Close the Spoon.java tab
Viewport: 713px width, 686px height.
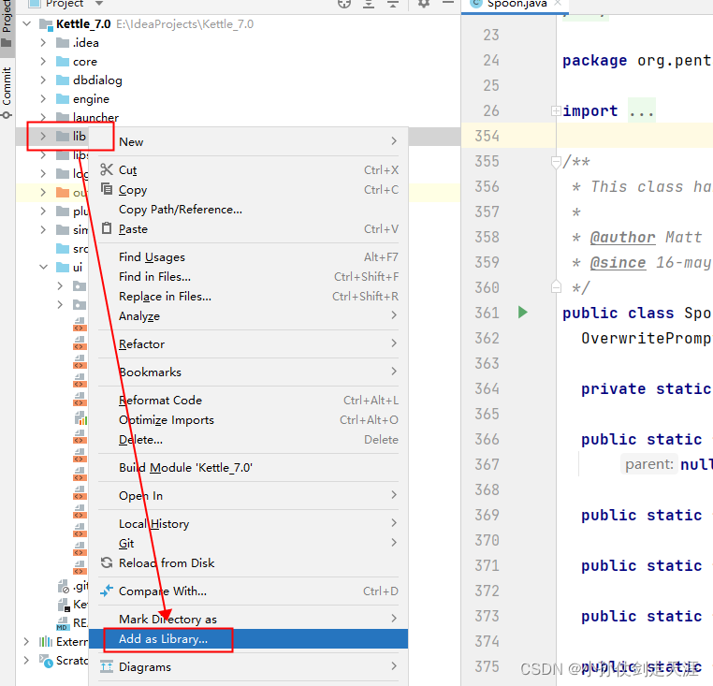(x=558, y=3)
